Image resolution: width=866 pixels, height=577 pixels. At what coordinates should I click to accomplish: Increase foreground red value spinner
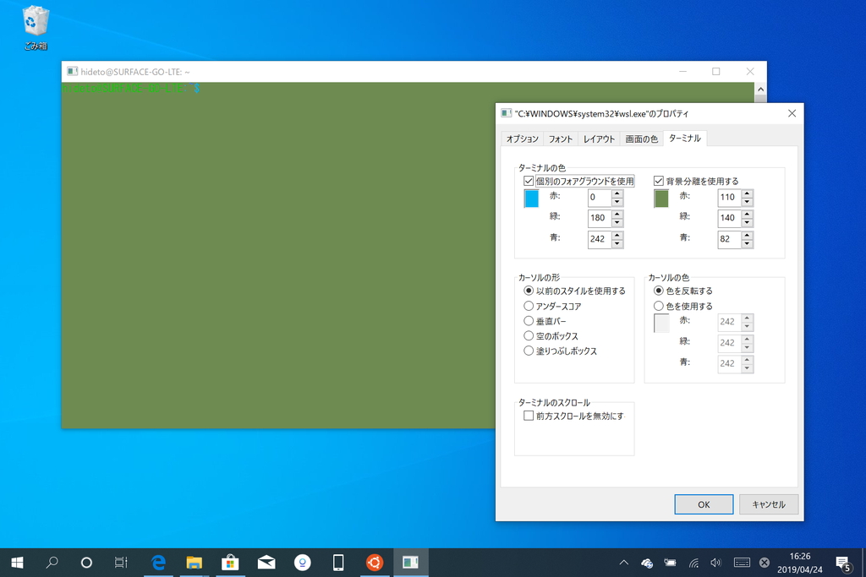click(x=617, y=193)
